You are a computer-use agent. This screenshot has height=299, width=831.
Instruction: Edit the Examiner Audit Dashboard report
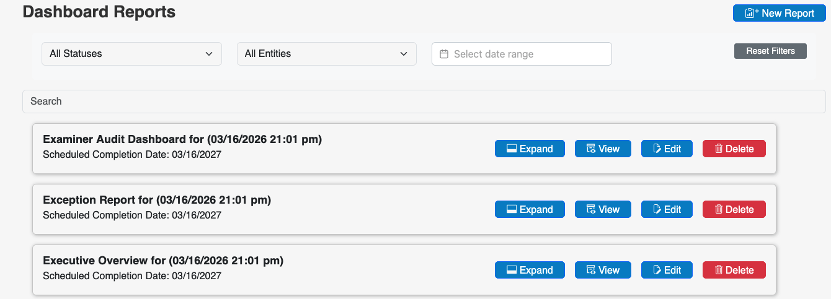(667, 149)
